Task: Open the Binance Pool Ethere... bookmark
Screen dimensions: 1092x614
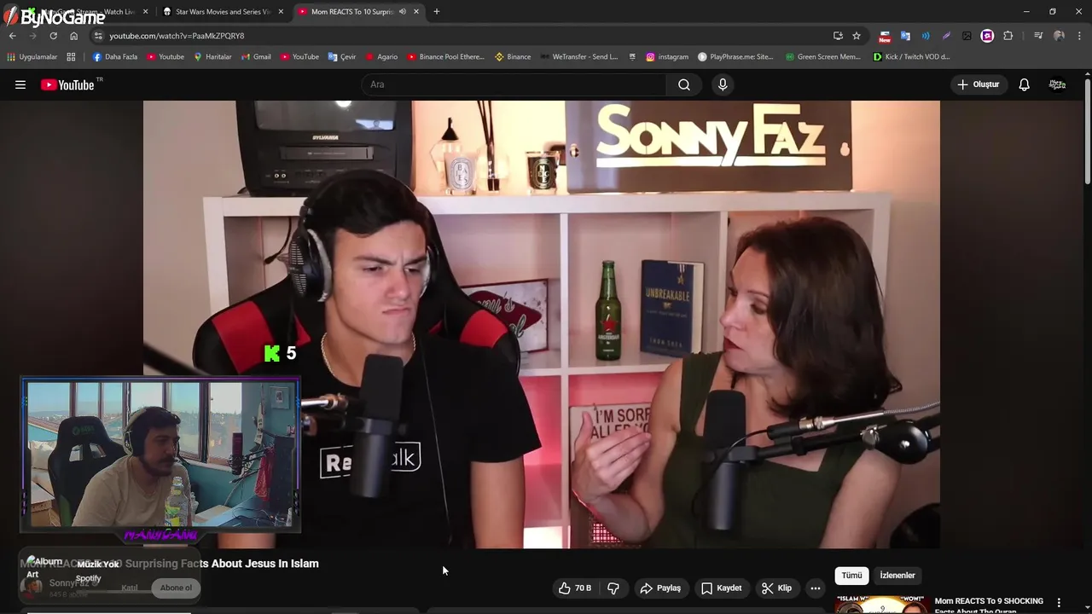Action: pos(445,57)
